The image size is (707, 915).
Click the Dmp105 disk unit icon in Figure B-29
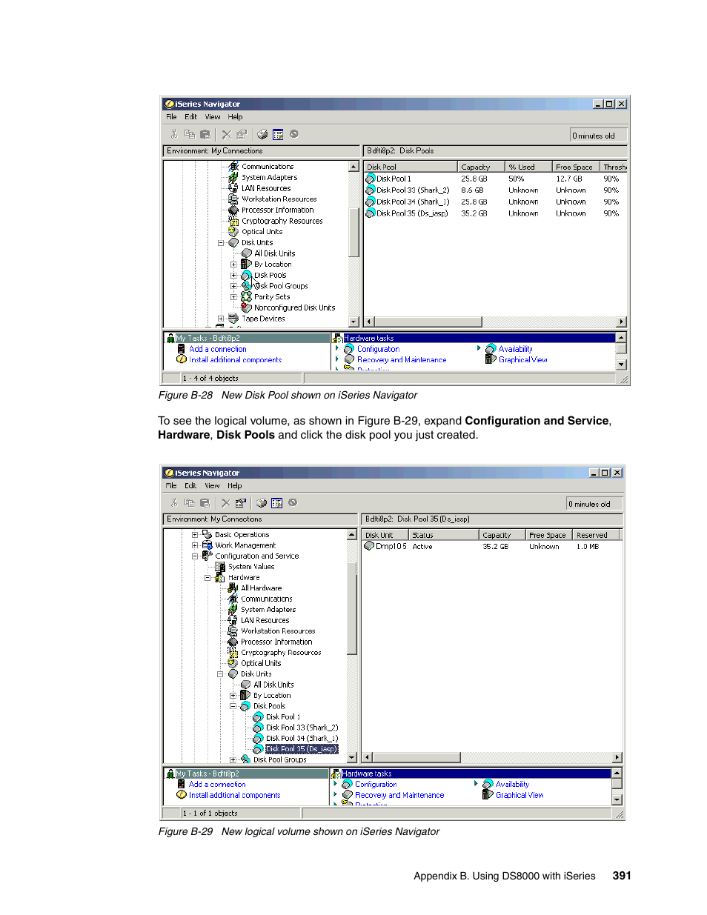[369, 546]
